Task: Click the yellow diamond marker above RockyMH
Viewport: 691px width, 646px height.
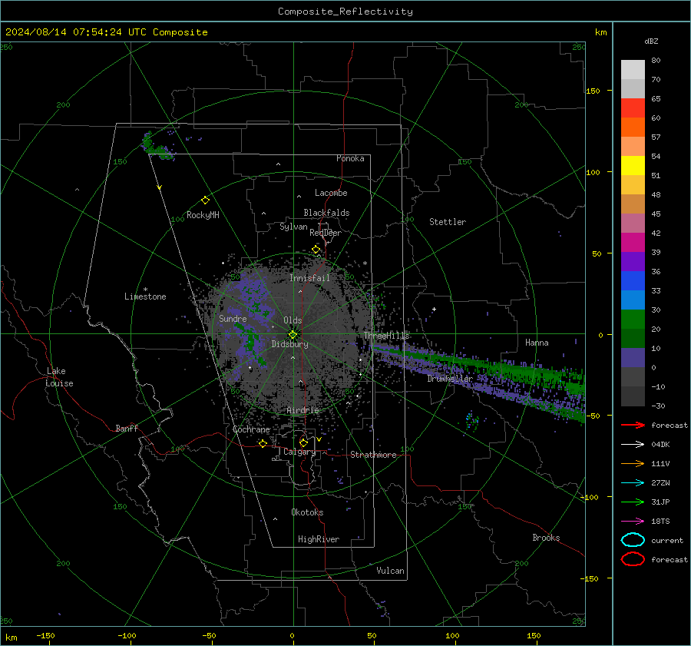Action: pos(205,200)
